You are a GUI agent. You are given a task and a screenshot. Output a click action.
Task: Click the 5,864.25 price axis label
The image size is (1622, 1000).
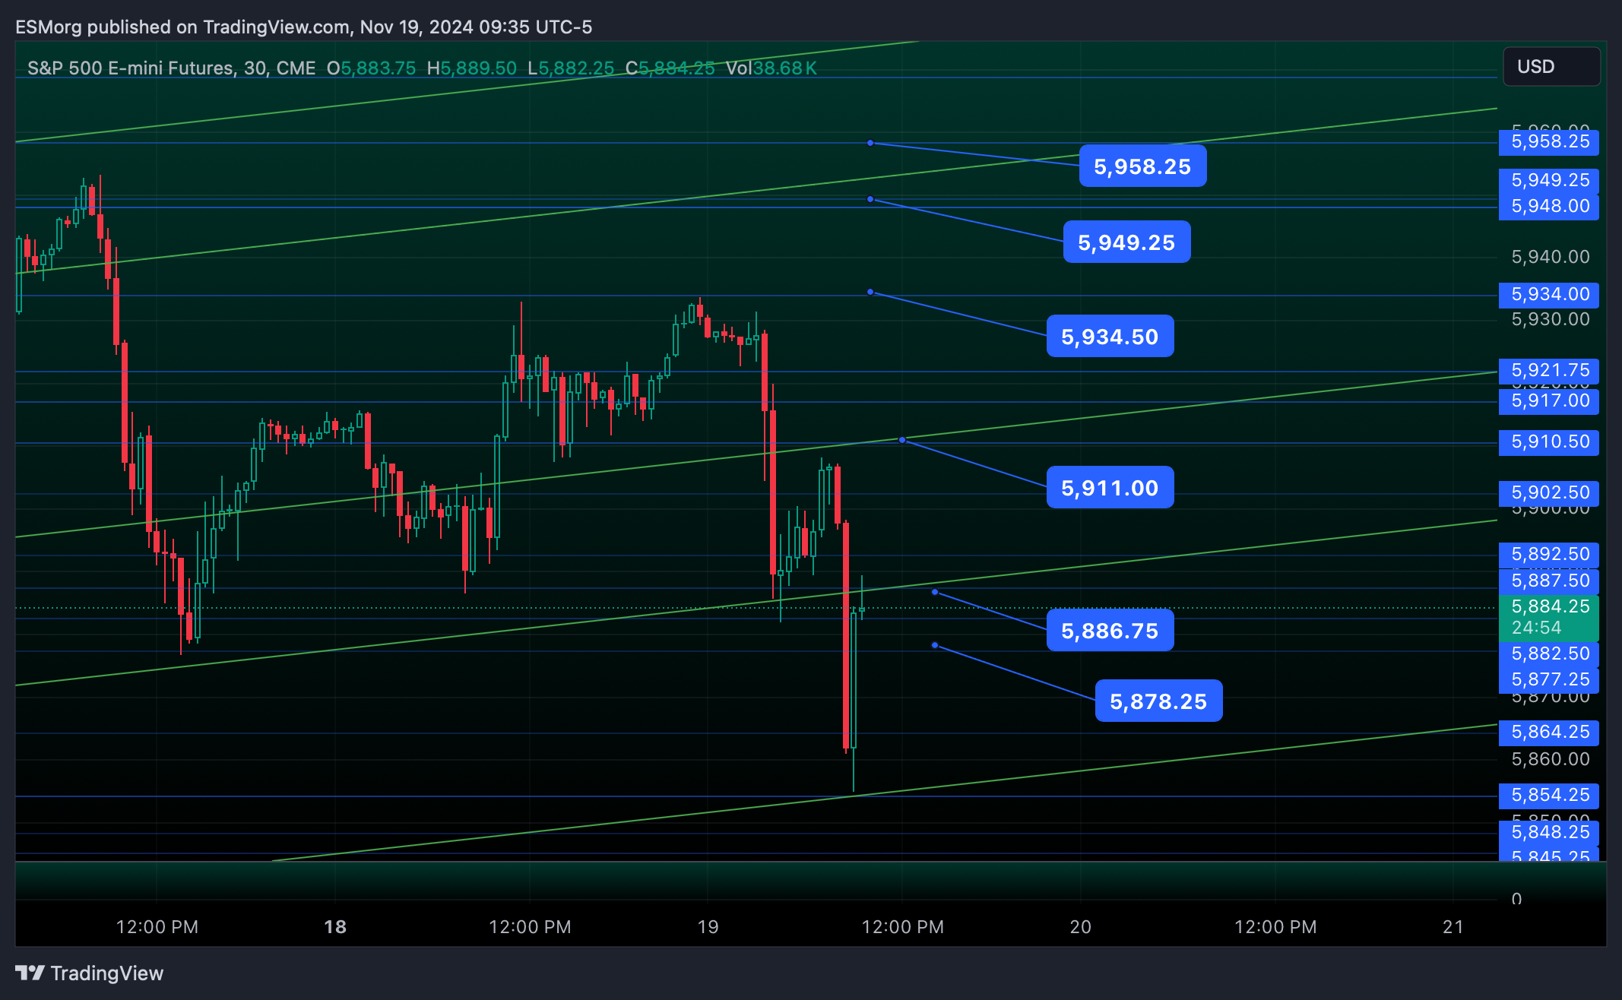point(1549,733)
